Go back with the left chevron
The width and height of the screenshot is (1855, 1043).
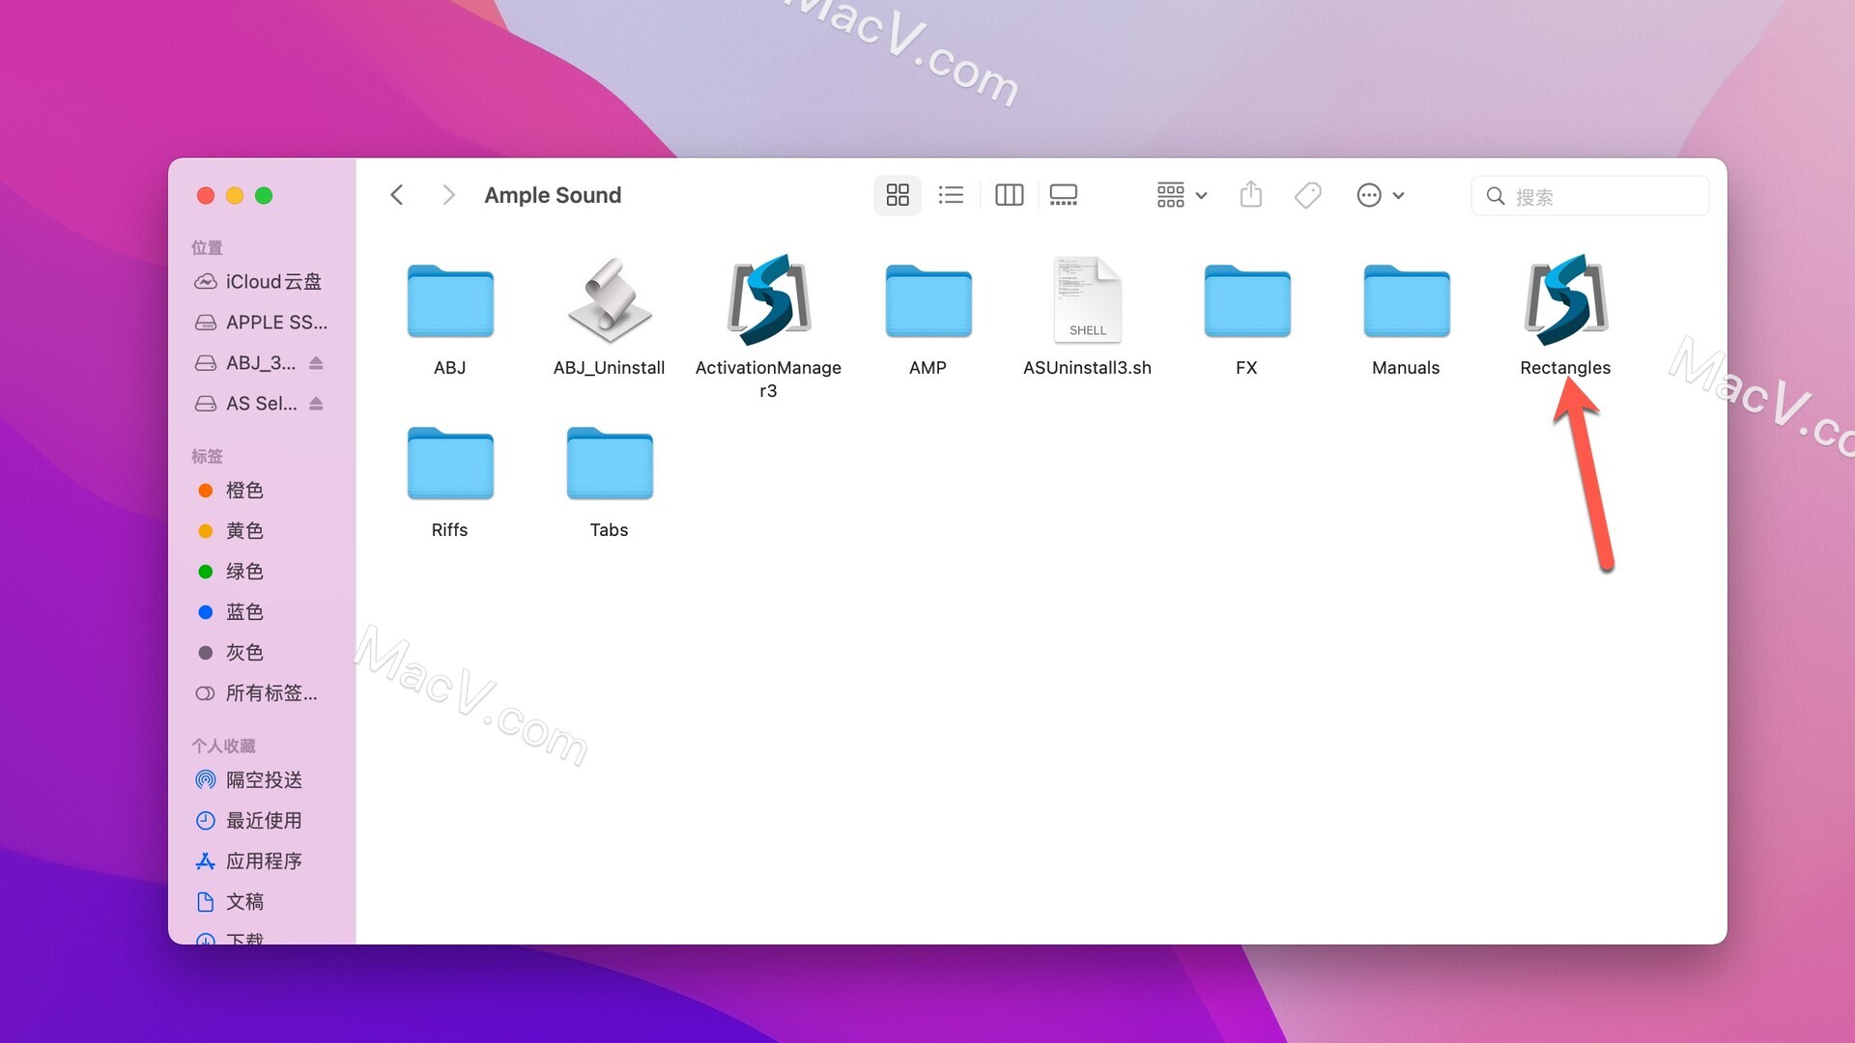pyautogui.click(x=397, y=195)
